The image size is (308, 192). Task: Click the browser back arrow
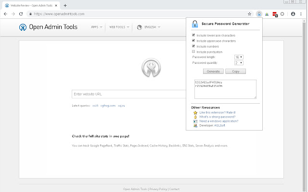tap(5, 14)
